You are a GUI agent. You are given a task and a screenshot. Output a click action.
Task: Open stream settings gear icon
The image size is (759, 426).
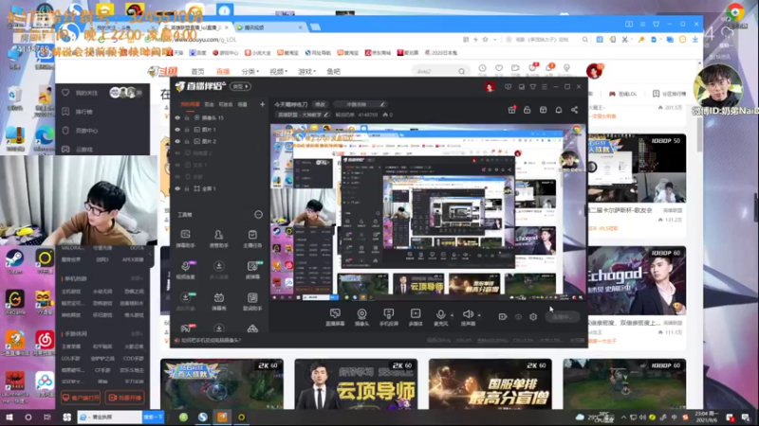point(533,317)
